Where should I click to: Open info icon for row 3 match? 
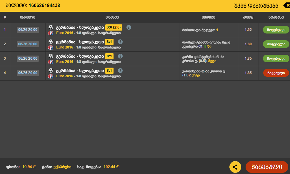pyautogui.click(x=120, y=56)
